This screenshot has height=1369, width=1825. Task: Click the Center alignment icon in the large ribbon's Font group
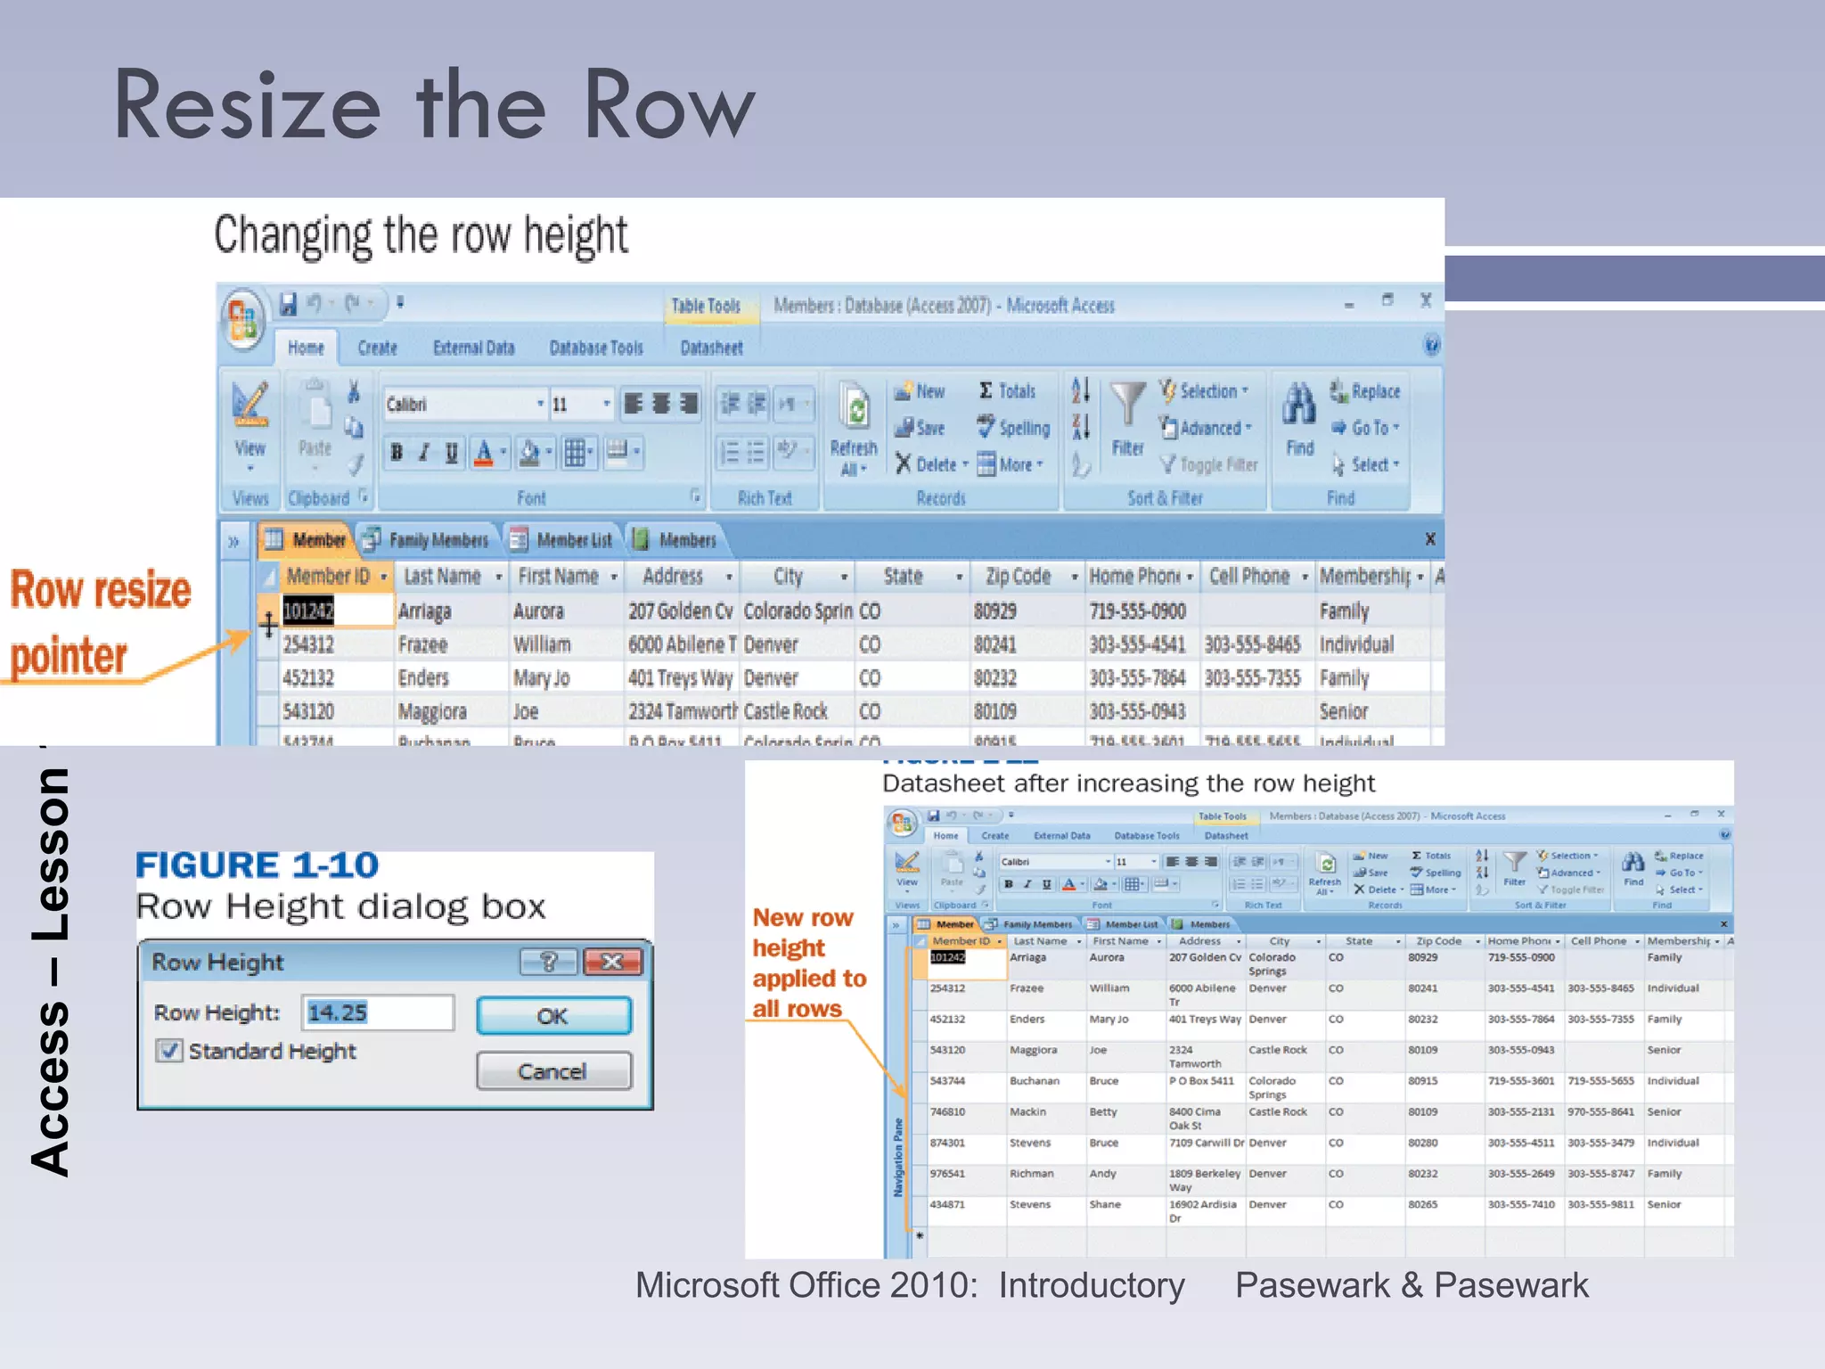[x=660, y=404]
